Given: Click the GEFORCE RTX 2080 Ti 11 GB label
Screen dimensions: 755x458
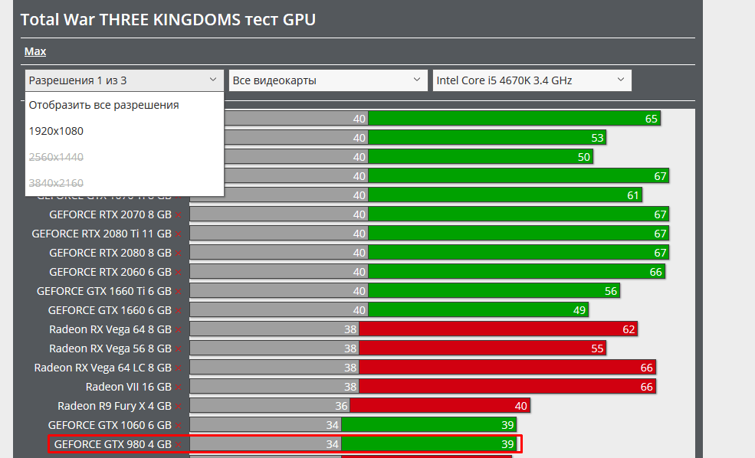Looking at the screenshot, I should (x=102, y=234).
